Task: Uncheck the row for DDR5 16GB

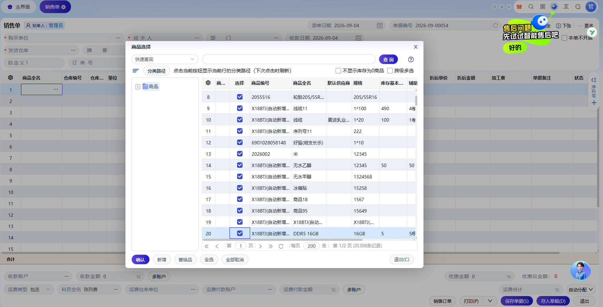Action: [x=240, y=234]
